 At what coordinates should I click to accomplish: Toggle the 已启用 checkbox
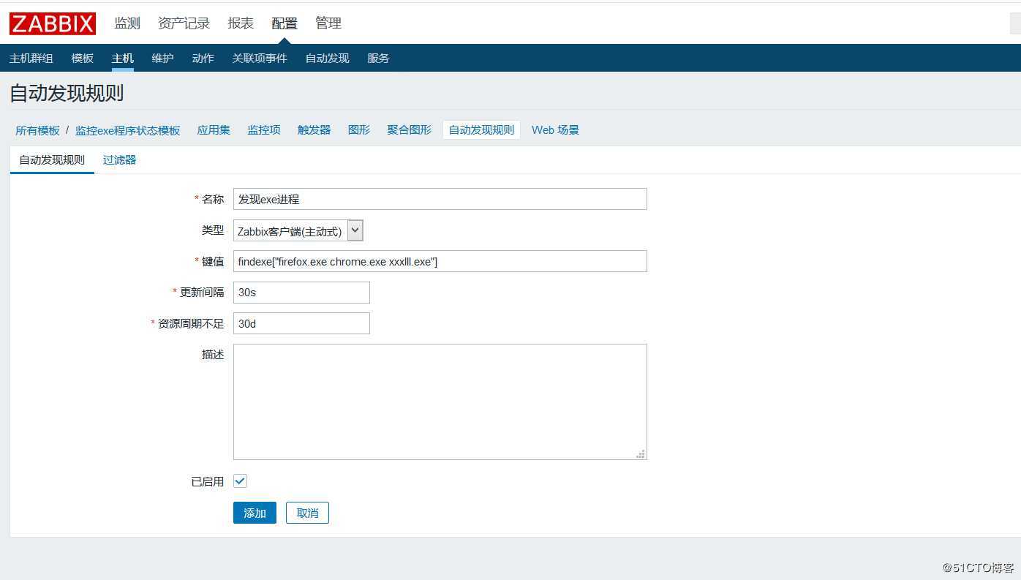[240, 481]
